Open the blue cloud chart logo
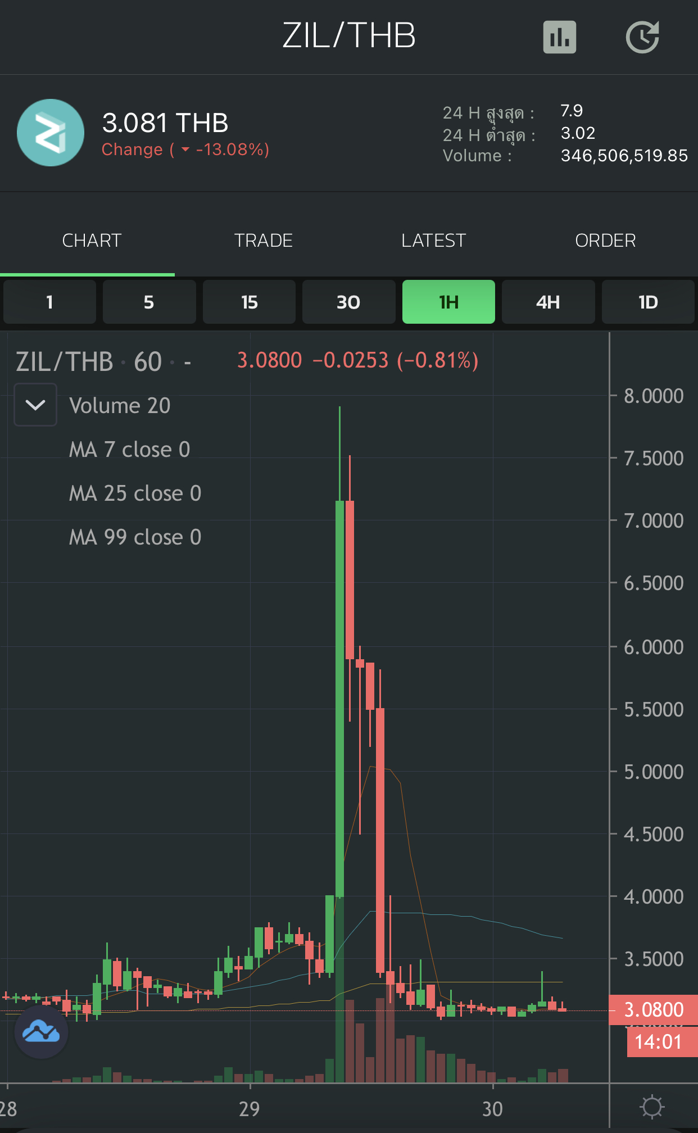Screen dimensions: 698x1133 tap(41, 1032)
